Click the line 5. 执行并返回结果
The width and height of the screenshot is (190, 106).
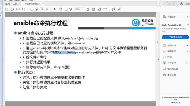tap(37, 62)
